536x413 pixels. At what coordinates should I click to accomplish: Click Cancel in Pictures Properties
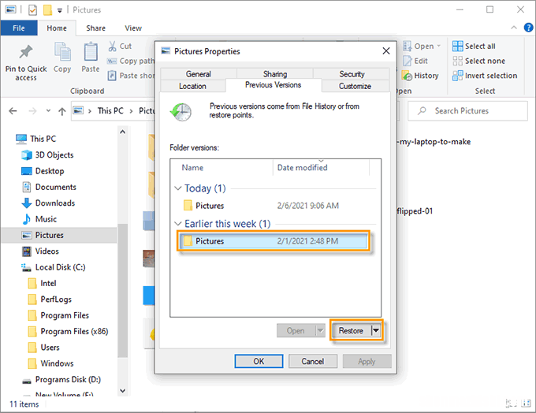click(x=313, y=361)
